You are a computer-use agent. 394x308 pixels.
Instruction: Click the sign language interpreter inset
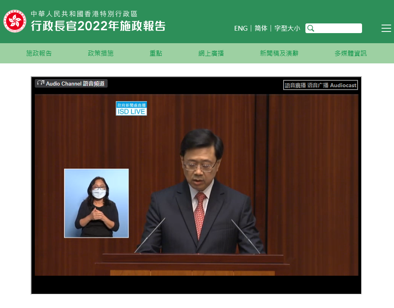click(96, 203)
